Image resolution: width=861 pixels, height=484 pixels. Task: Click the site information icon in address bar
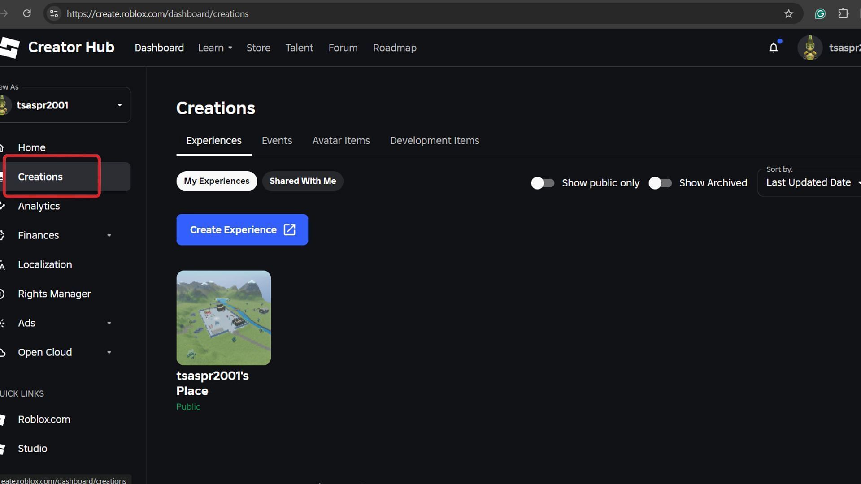click(54, 14)
